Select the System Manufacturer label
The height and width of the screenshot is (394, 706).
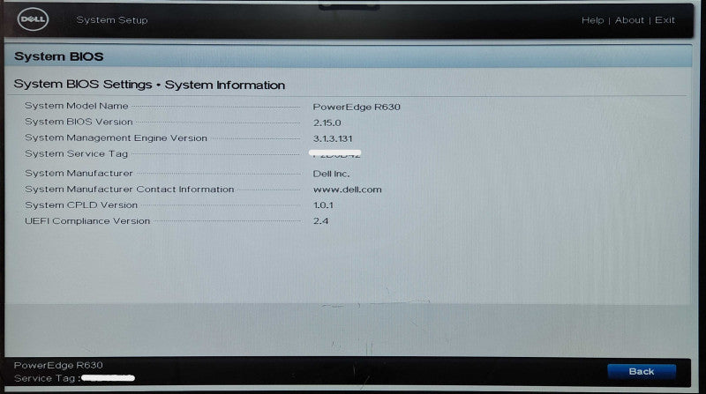79,173
